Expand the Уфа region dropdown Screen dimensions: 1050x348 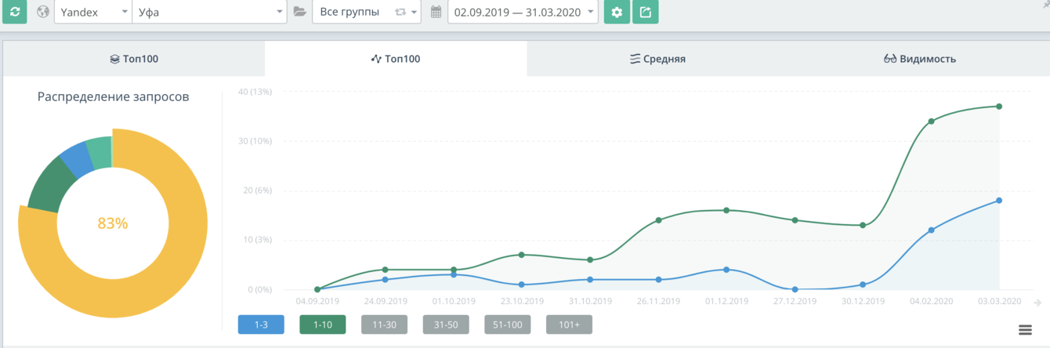pos(209,12)
